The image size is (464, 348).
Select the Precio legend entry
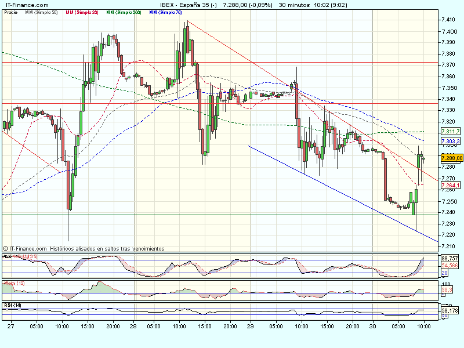point(11,12)
